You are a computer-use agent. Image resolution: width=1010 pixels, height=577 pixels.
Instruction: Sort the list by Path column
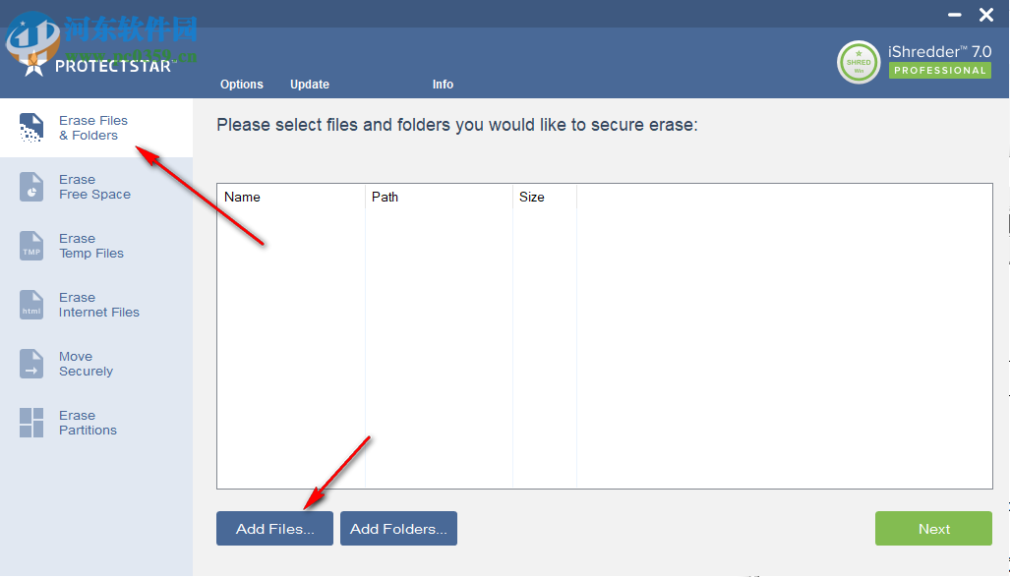pyautogui.click(x=385, y=197)
